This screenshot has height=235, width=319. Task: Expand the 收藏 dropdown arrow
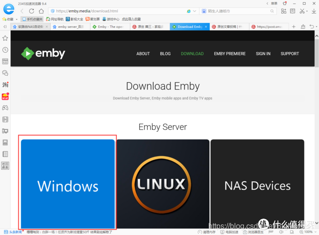[x=17, y=20]
